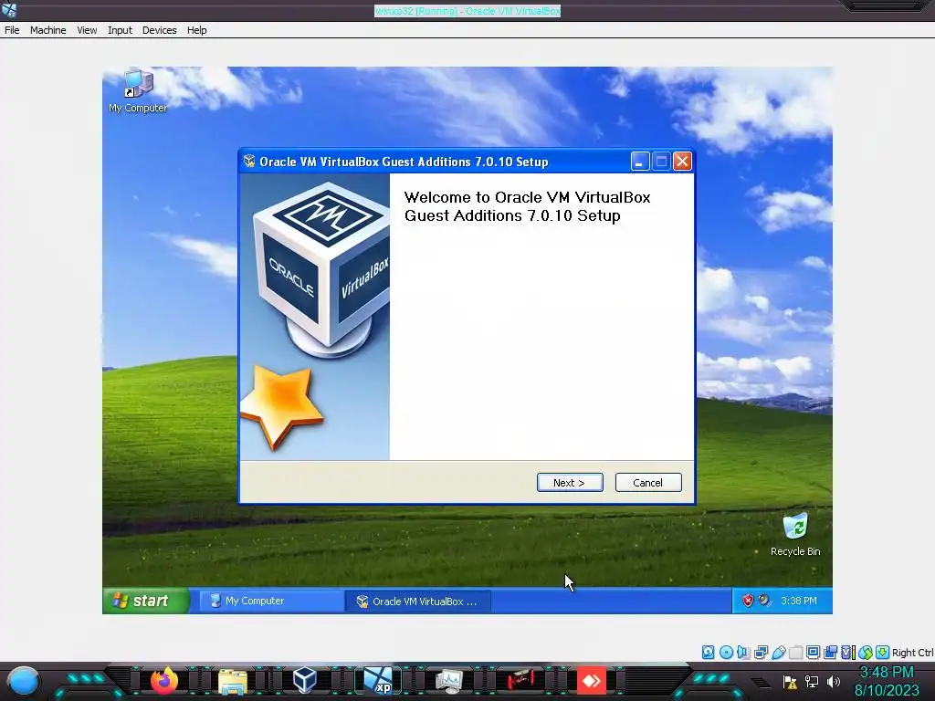Open the hard disk activity indicator
The width and height of the screenshot is (935, 701).
(x=708, y=652)
